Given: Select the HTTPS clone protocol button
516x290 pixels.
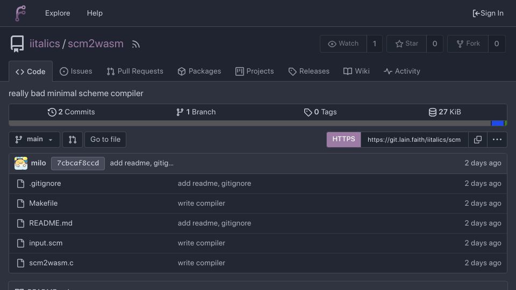Looking at the screenshot, I should click(343, 140).
